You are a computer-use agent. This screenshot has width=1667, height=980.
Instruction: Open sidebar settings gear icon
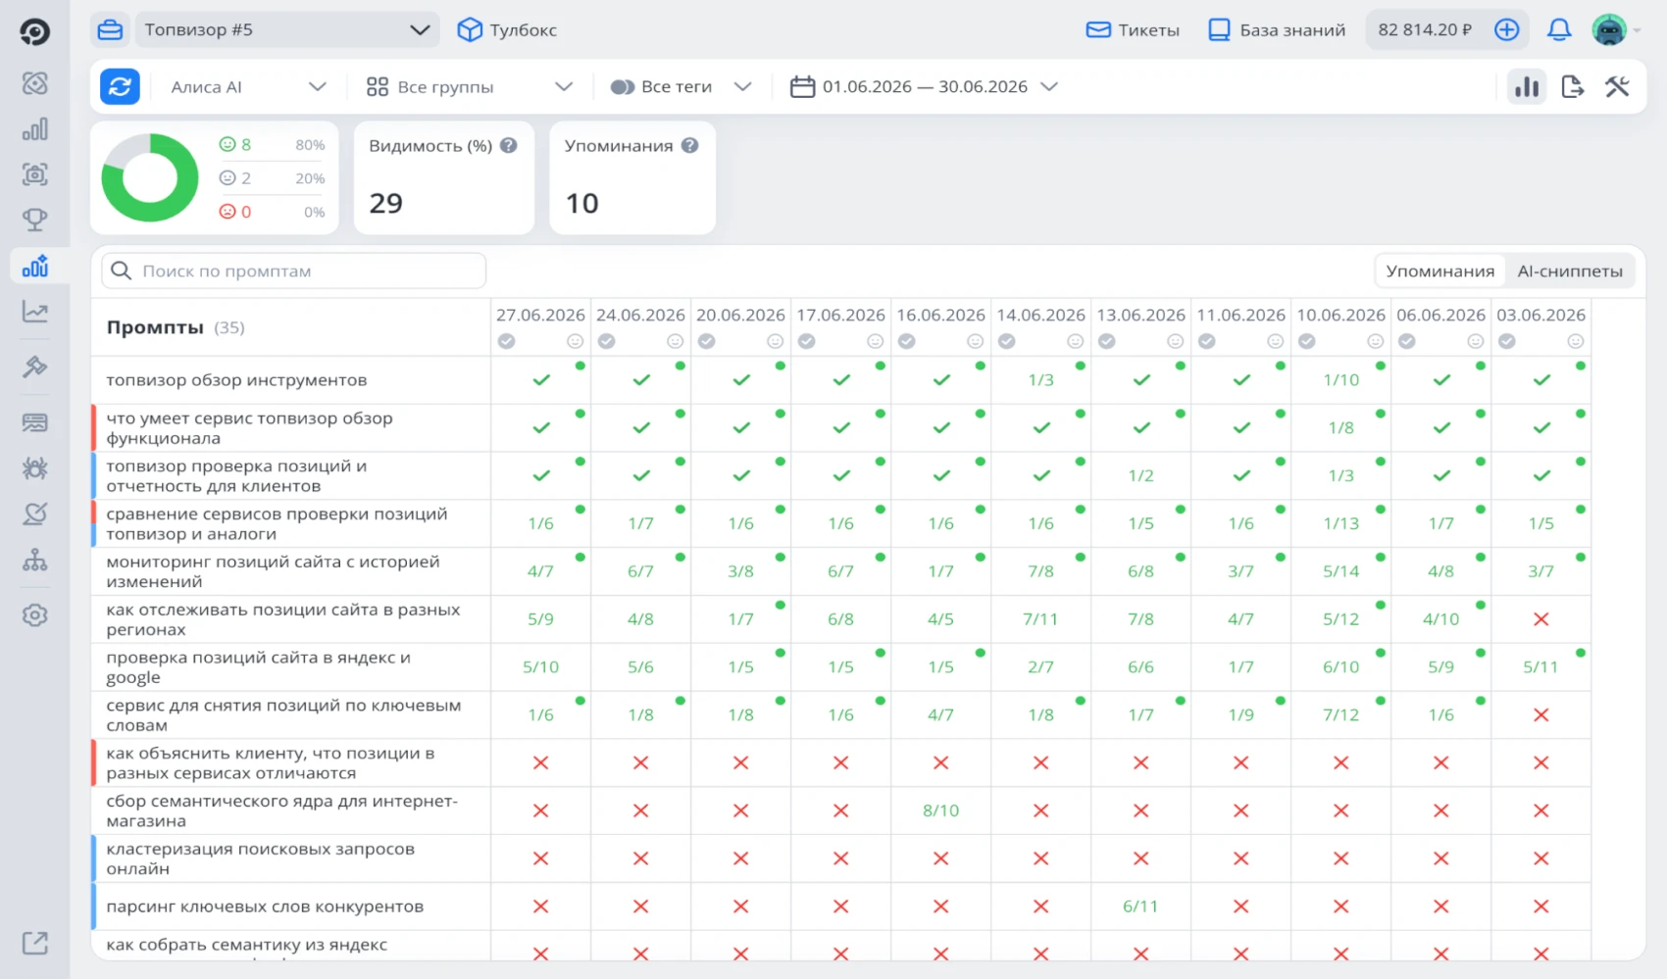tap(35, 615)
